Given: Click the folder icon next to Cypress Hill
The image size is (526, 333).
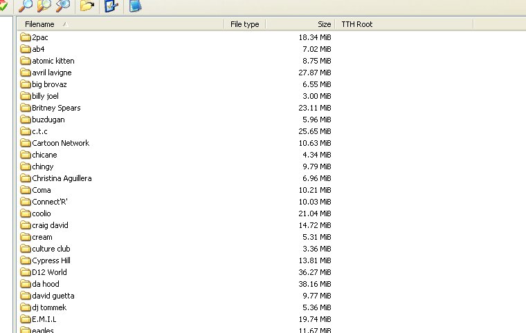Looking at the screenshot, I should click(x=26, y=260).
